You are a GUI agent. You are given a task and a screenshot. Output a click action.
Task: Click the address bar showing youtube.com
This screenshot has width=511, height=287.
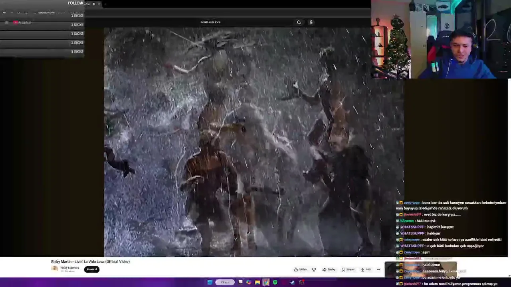(46, 13)
